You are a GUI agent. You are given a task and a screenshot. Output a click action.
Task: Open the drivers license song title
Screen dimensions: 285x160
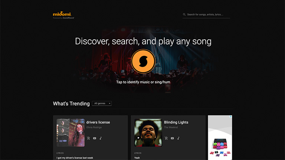[x=98, y=122]
